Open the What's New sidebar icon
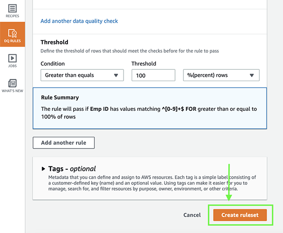The height and width of the screenshot is (233, 283). click(12, 83)
